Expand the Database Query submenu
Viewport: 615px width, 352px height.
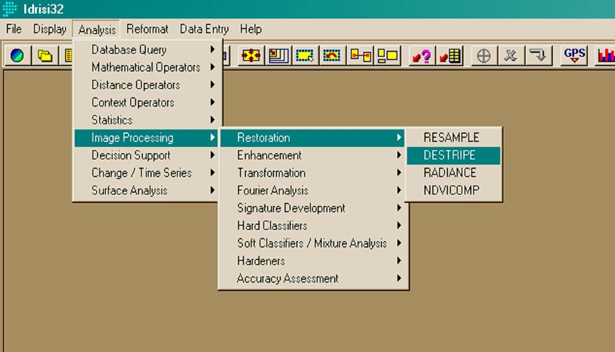[146, 50]
